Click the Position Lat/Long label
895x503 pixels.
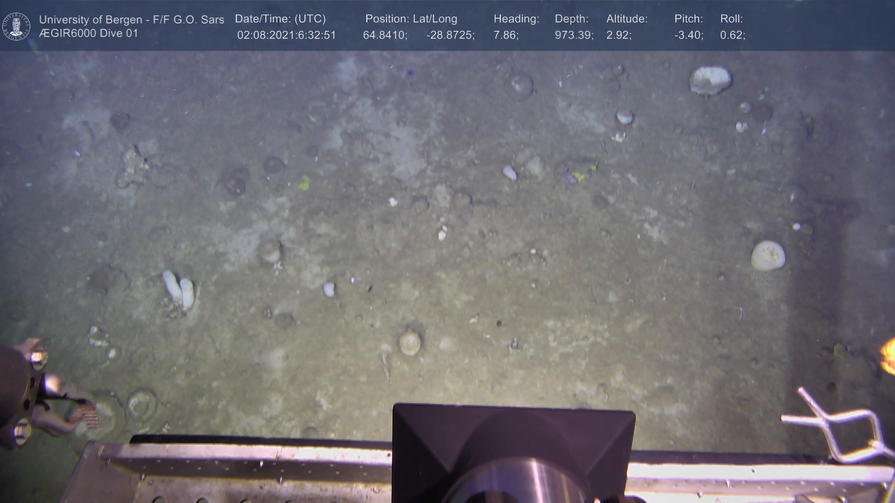411,19
